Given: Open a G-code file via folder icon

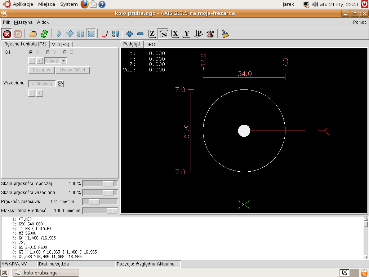Looking at the screenshot, I should pos(33,34).
